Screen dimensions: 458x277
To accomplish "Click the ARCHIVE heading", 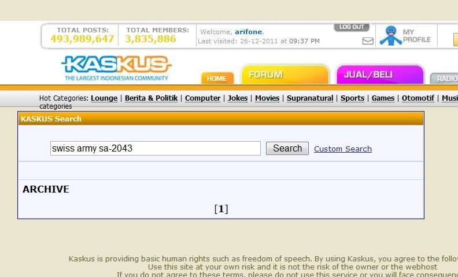I will tap(46, 189).
